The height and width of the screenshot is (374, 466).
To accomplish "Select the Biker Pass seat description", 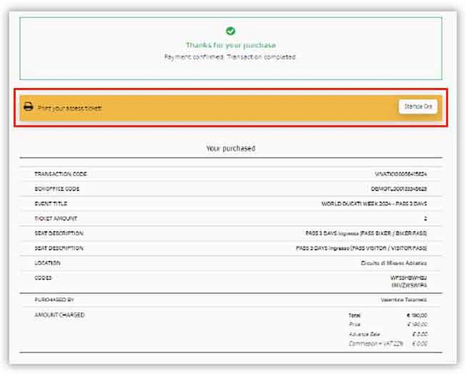I will pos(366,233).
